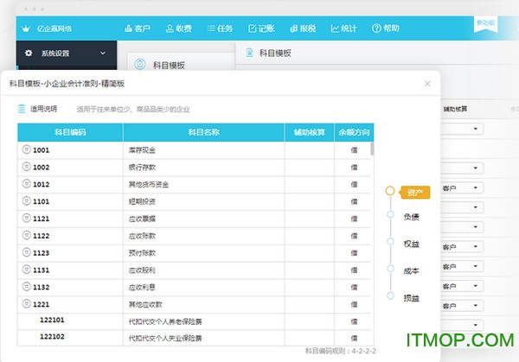Viewport: 519px width, 362px height.
Task: Click the crown logo icon
Action: pyautogui.click(x=26, y=29)
